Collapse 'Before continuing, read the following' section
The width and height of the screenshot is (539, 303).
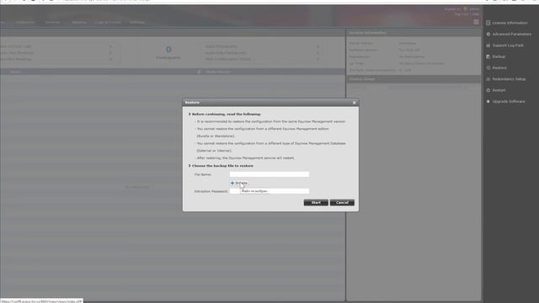pos(189,114)
